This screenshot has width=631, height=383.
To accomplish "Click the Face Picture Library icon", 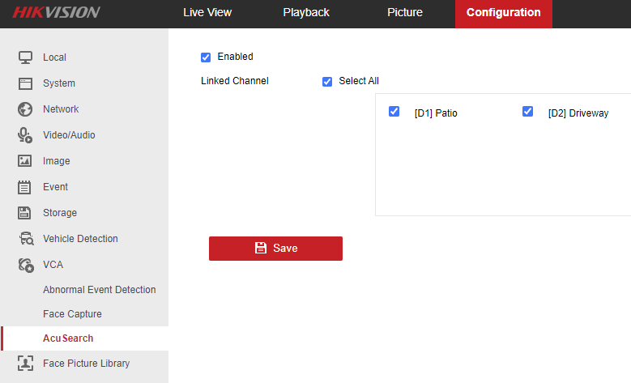I will tap(25, 364).
